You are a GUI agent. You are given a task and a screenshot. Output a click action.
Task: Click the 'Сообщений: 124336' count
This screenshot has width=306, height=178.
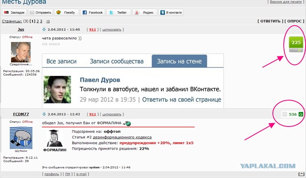pyautogui.click(x=20, y=75)
